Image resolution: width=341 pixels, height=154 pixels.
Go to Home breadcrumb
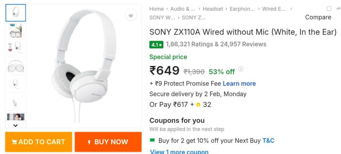click(157, 9)
